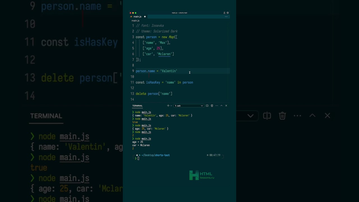This screenshot has width=359, height=202.
Task: Click line number 13 in the gutter
Action: (132, 94)
